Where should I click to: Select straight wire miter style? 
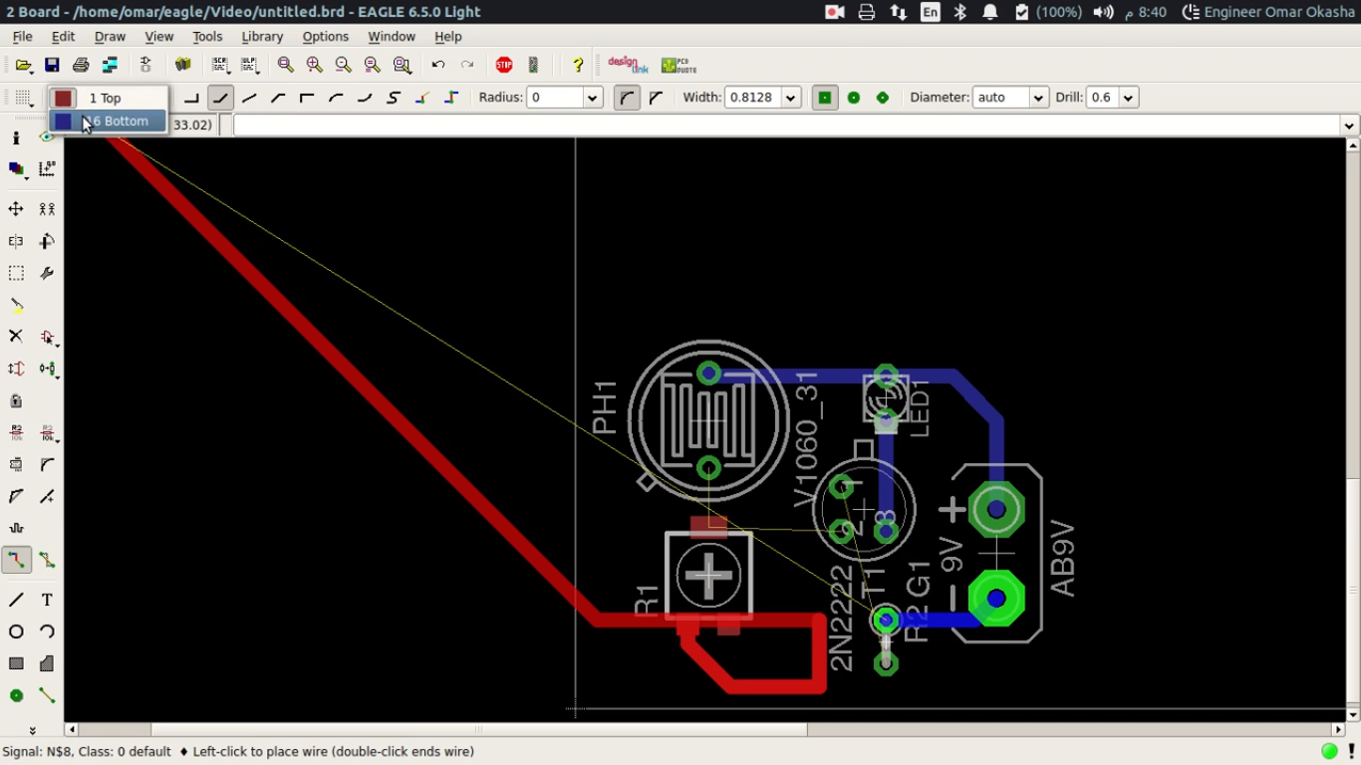click(656, 98)
